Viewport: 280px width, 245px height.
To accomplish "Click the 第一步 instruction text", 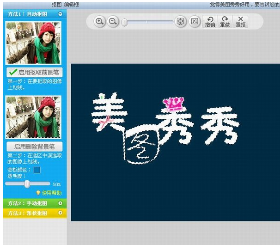I will click(35, 84).
